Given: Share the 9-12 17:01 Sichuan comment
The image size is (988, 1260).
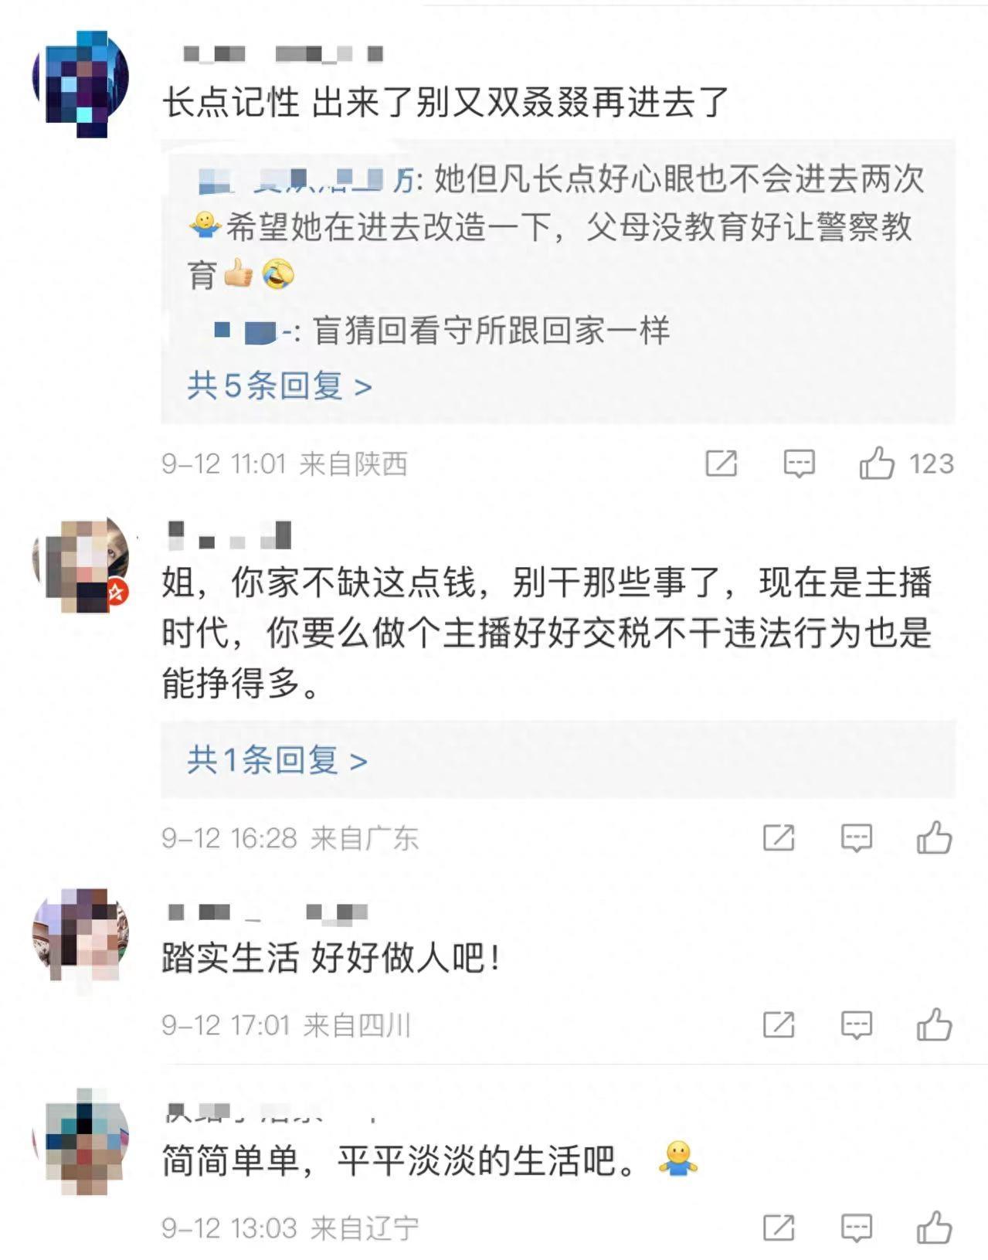Looking at the screenshot, I should (778, 1025).
